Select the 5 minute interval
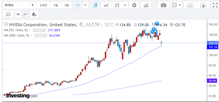 tap(32, 5)
